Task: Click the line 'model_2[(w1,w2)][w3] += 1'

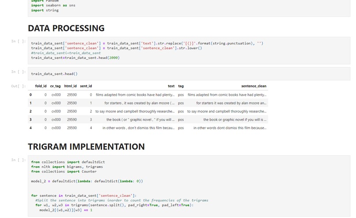Action: point(66,210)
